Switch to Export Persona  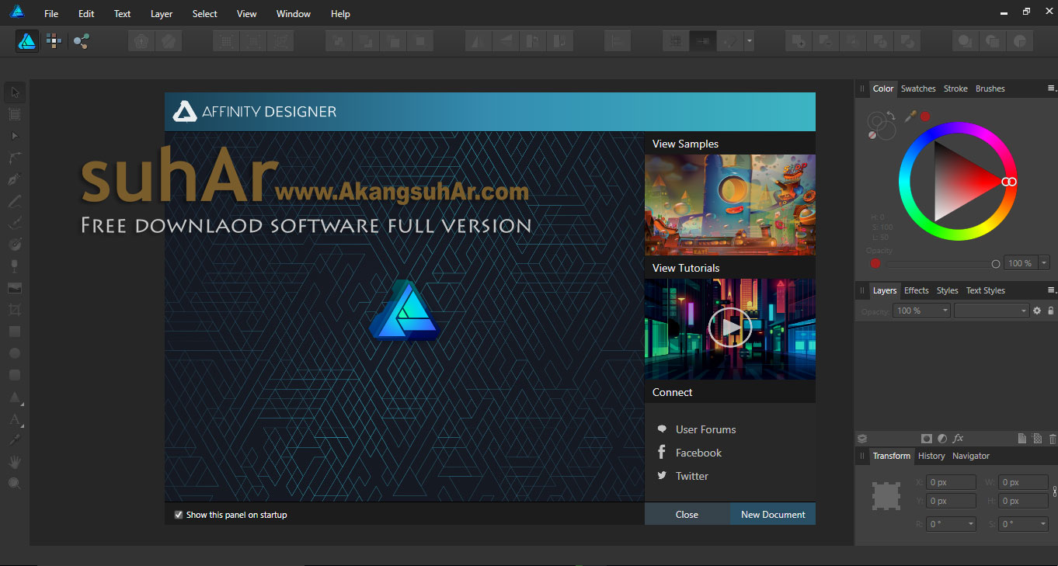81,41
